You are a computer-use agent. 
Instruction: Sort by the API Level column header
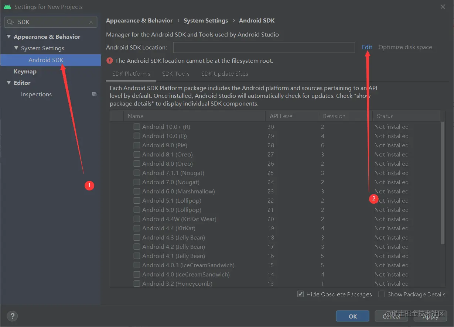point(292,116)
